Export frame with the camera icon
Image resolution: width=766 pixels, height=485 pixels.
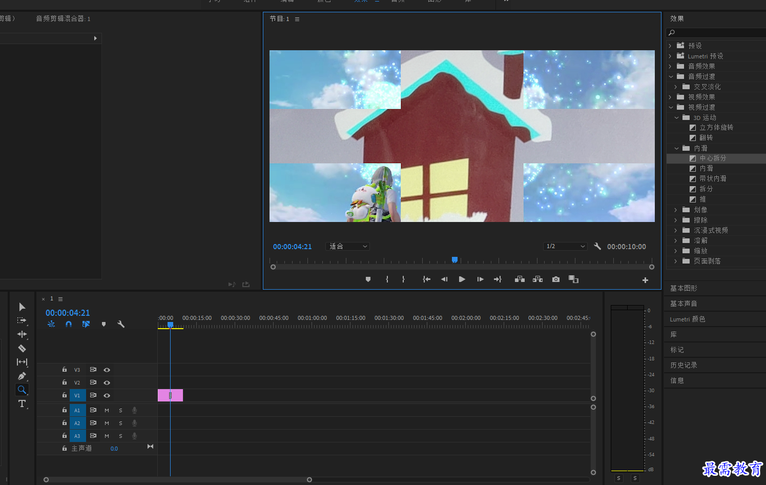click(x=556, y=279)
